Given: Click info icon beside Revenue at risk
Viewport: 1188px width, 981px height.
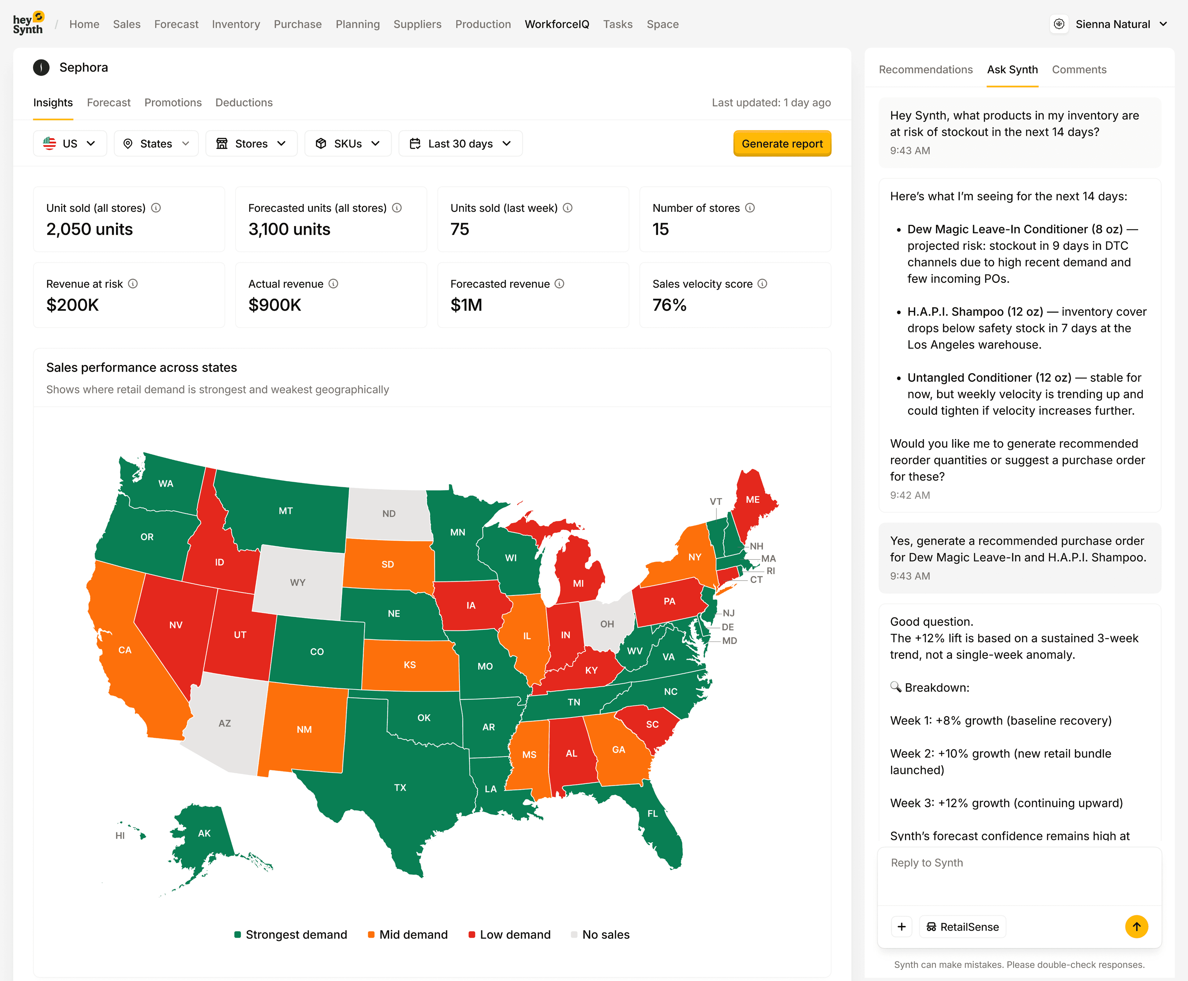Looking at the screenshot, I should [x=133, y=284].
